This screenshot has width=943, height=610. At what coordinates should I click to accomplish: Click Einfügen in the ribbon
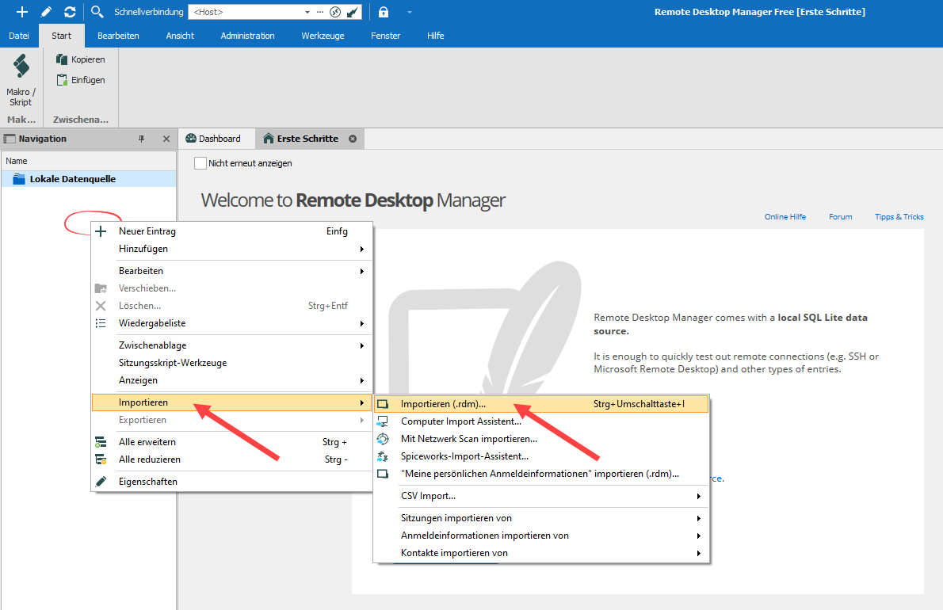pyautogui.click(x=80, y=80)
